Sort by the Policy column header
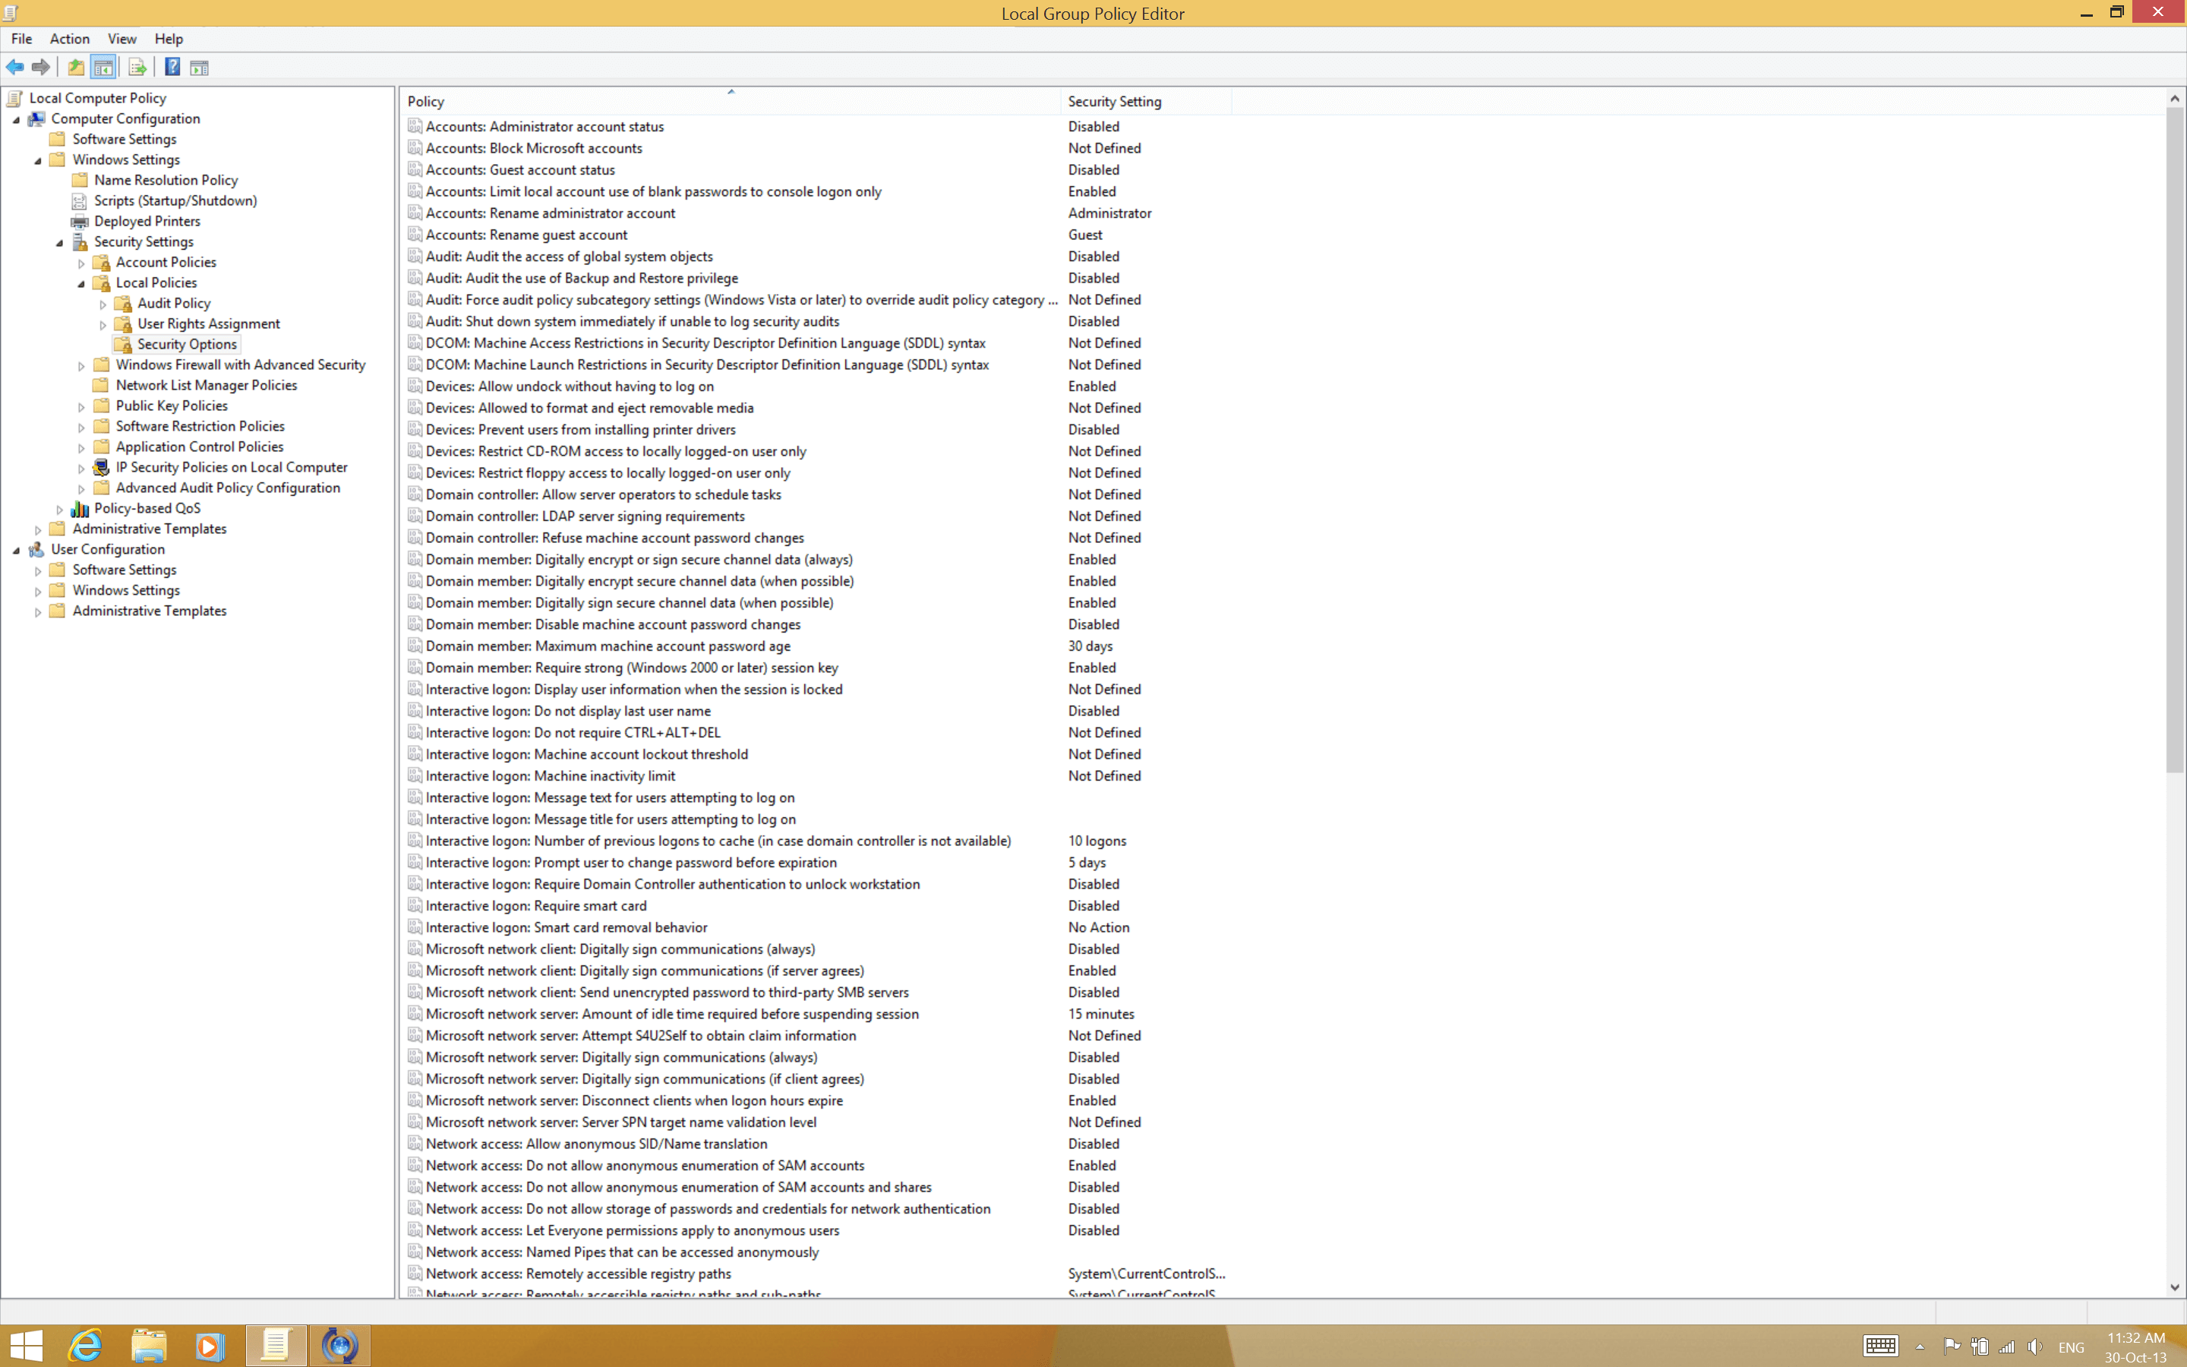2187x1367 pixels. point(731,101)
